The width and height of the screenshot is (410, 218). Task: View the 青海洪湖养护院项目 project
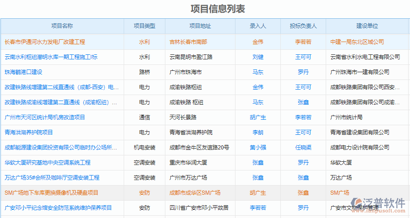pos(29,133)
